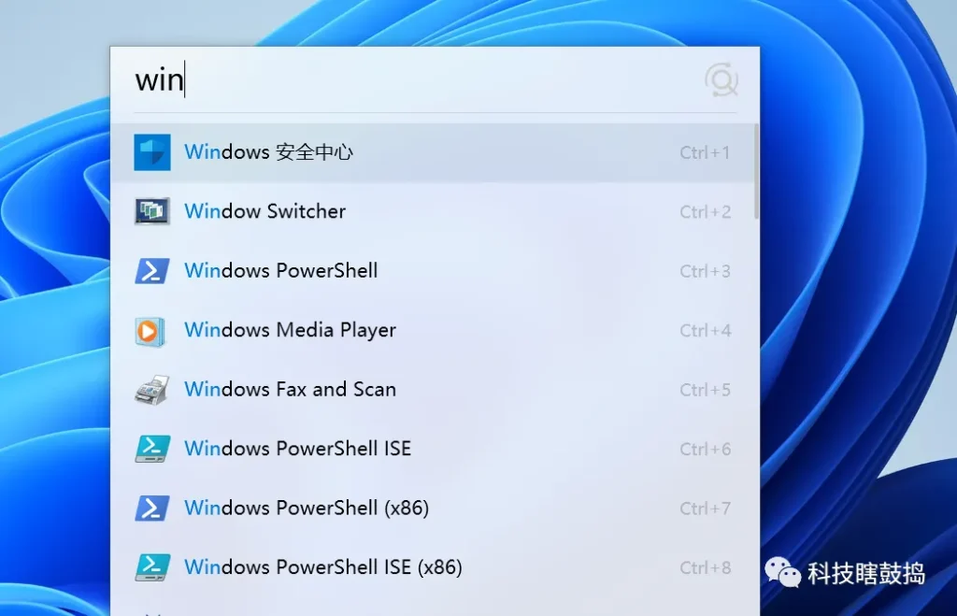Click the Ctrl+2 shortcut label
957x616 pixels.
pyautogui.click(x=705, y=211)
